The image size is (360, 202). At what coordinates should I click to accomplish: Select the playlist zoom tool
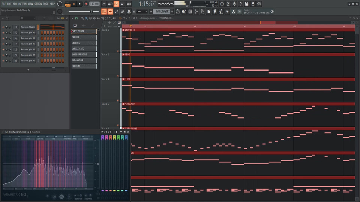110,18
